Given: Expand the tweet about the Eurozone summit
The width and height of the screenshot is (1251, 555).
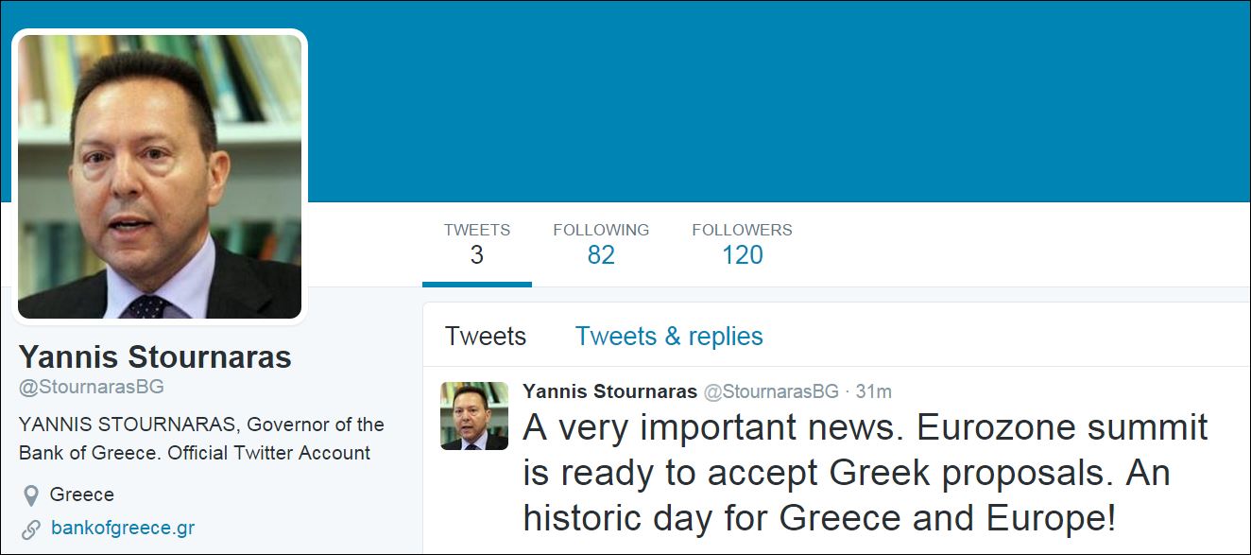Looking at the screenshot, I should point(865,473).
